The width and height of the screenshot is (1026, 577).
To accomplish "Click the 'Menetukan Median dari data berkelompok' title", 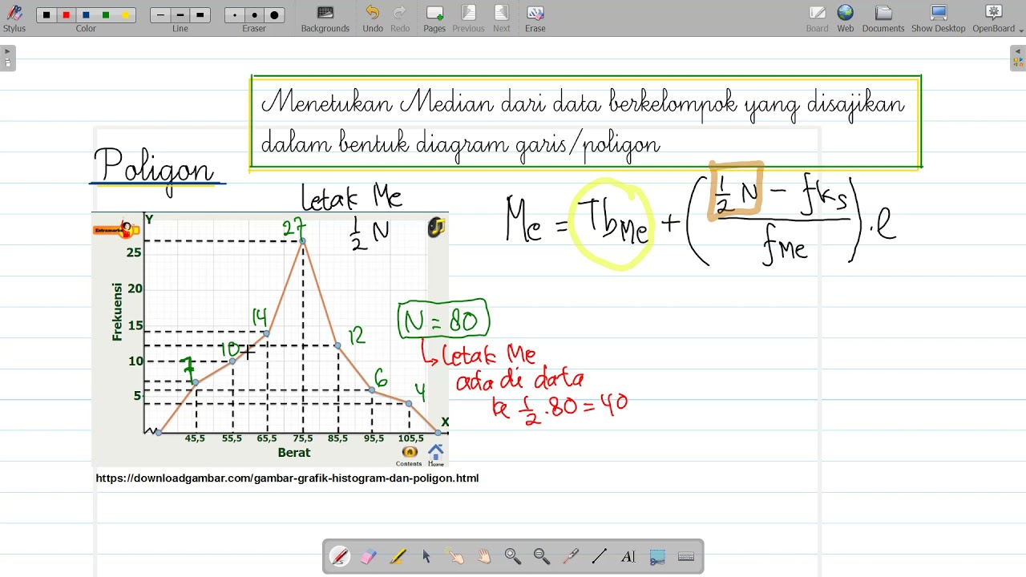I will [584, 123].
